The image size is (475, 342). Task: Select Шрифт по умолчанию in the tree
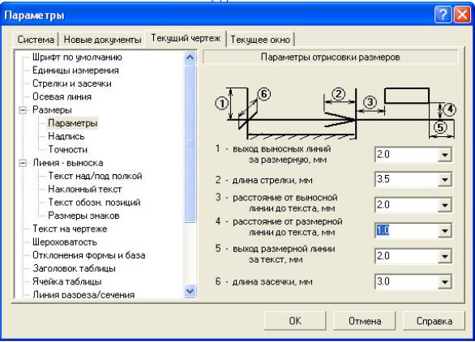click(77, 57)
